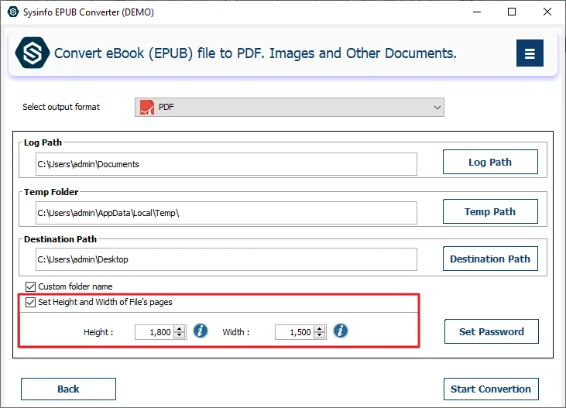Screen dimensions: 566x408
Task: Click the Width value field showing 1,500
Action: pos(294,332)
